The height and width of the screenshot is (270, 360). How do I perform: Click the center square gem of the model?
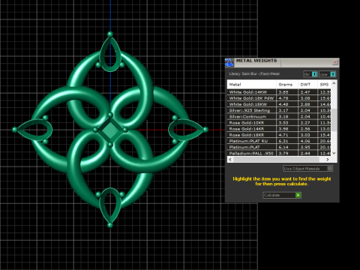[110, 130]
